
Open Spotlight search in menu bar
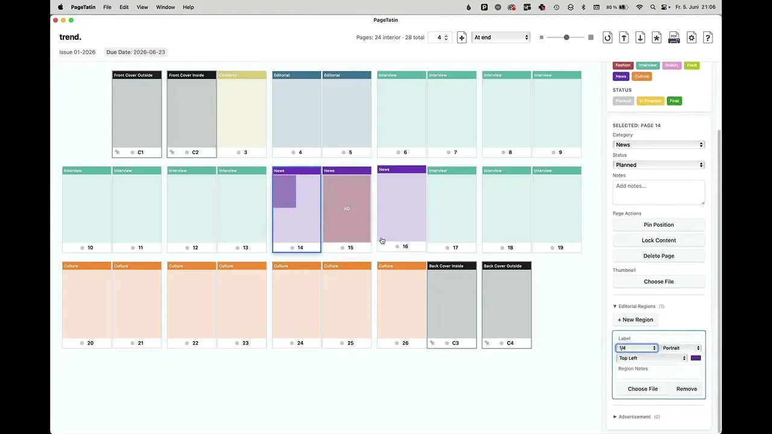[x=653, y=7]
